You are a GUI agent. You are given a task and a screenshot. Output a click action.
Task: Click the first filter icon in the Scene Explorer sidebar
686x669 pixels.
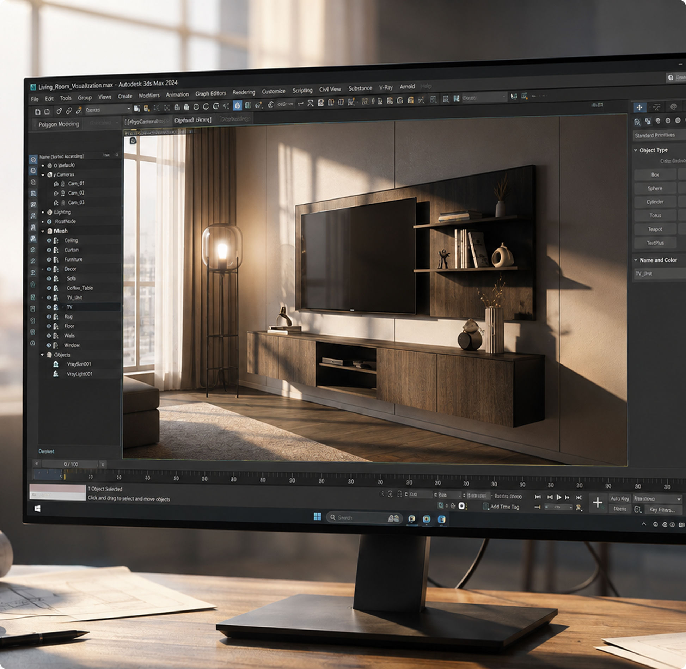(33, 159)
